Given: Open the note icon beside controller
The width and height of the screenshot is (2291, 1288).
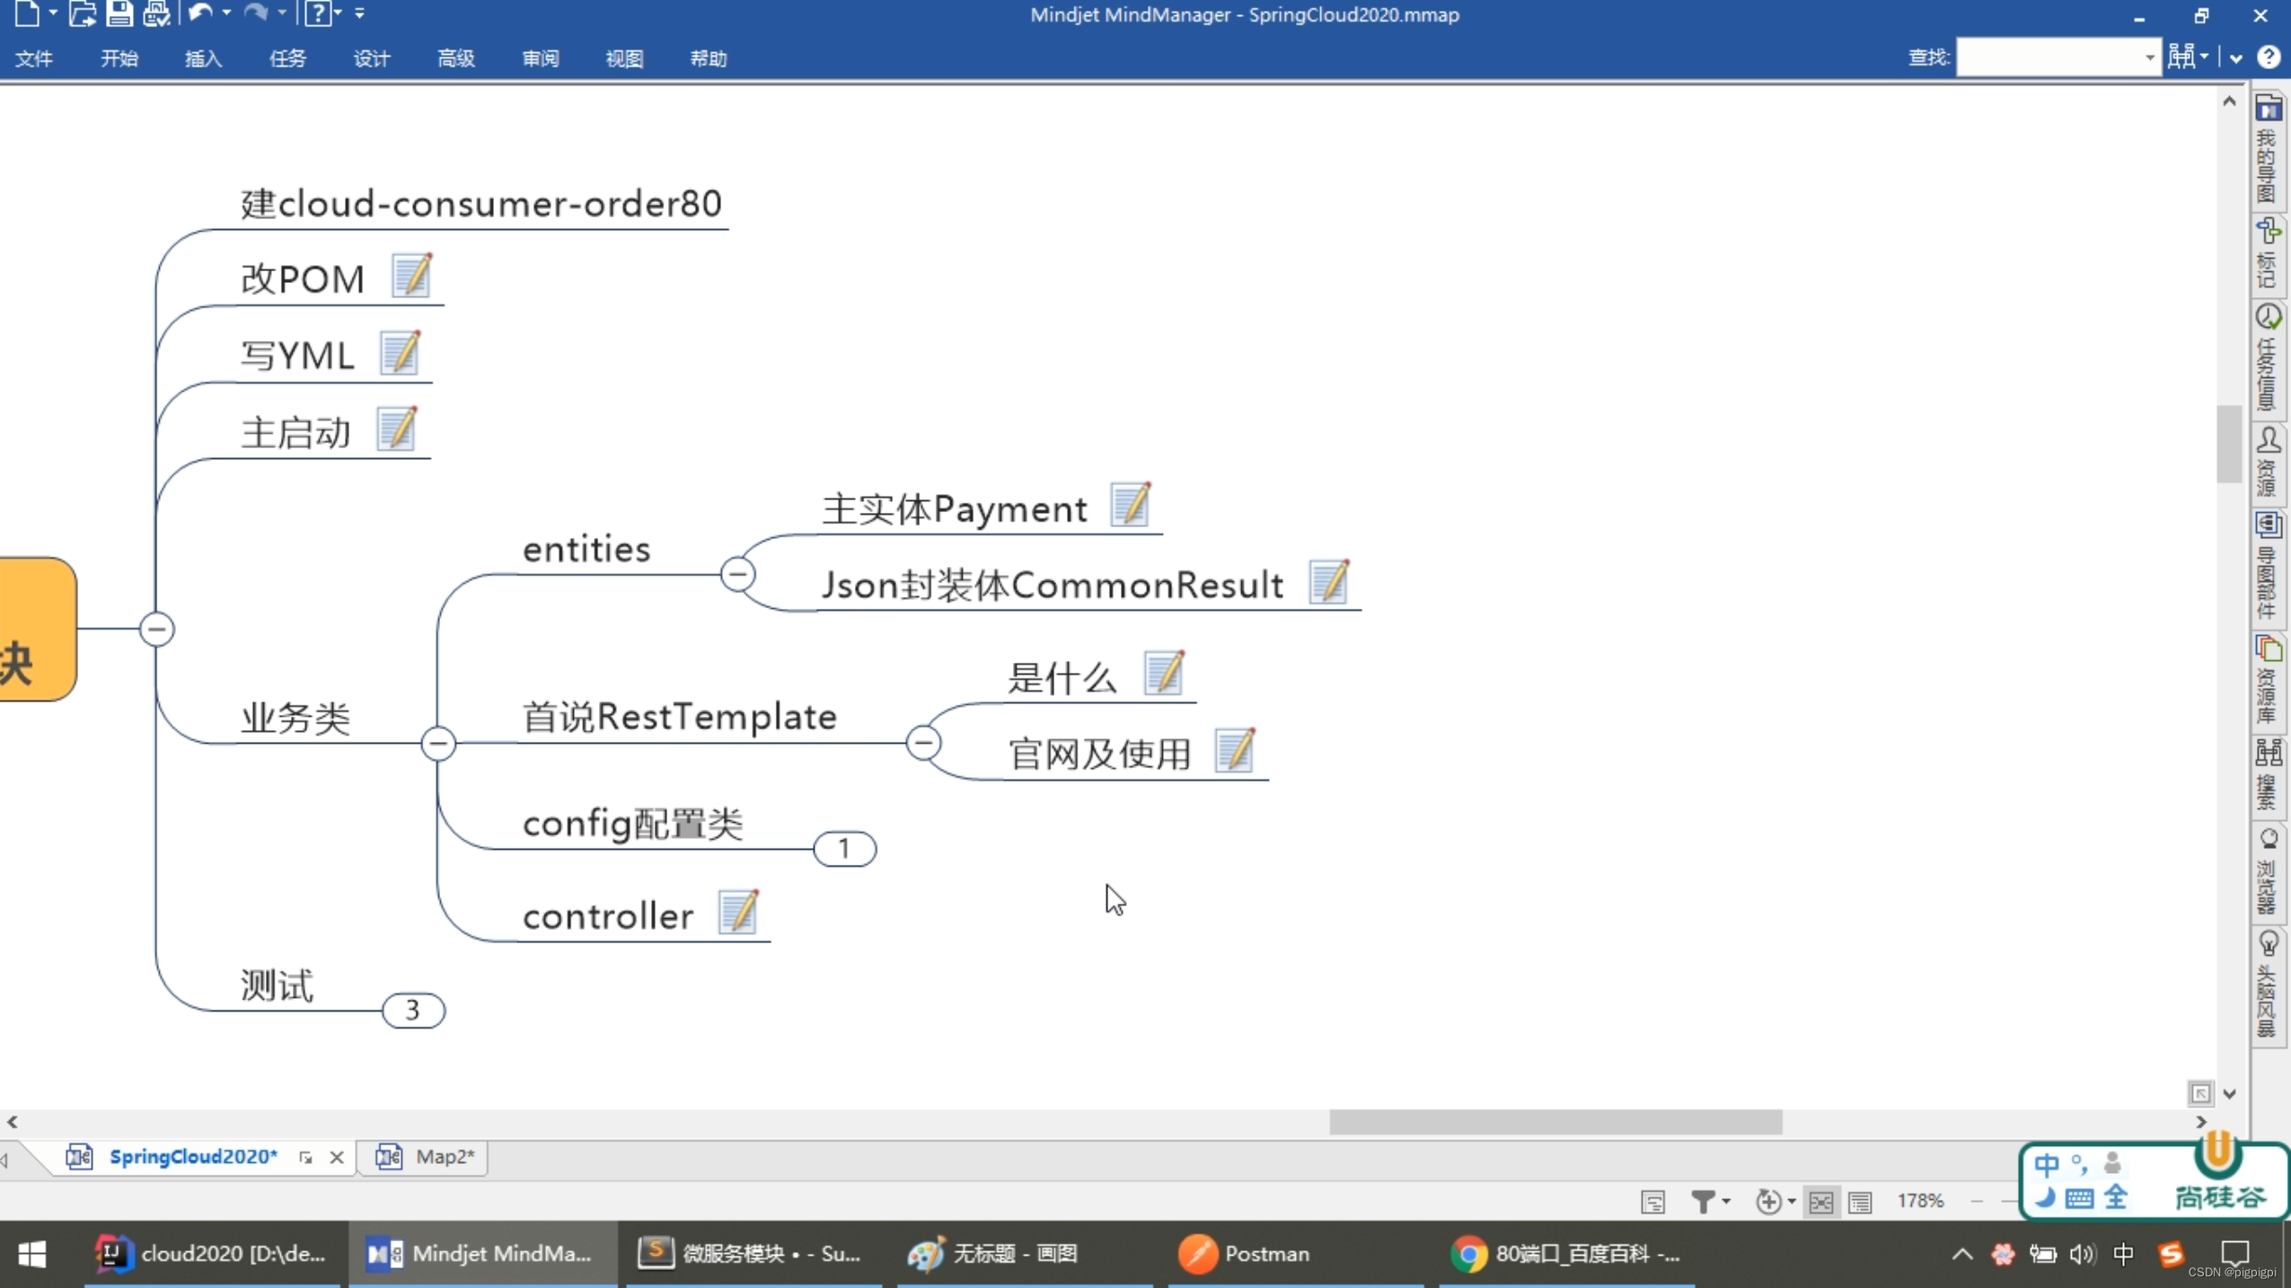Looking at the screenshot, I should [x=739, y=912].
